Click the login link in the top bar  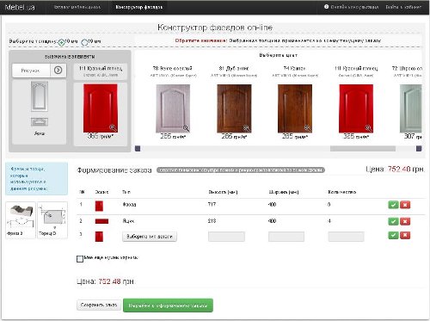[403, 7]
